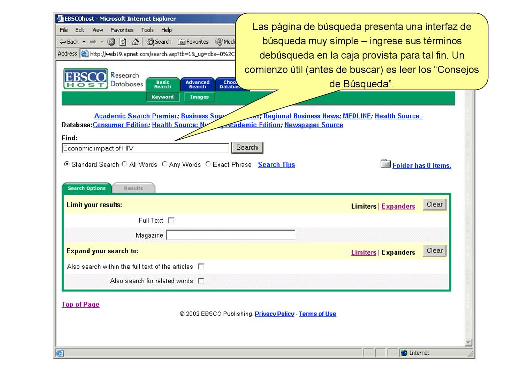514x385 pixels.
Task: Open the Forward button history dropdown arrow
Action: pos(102,42)
